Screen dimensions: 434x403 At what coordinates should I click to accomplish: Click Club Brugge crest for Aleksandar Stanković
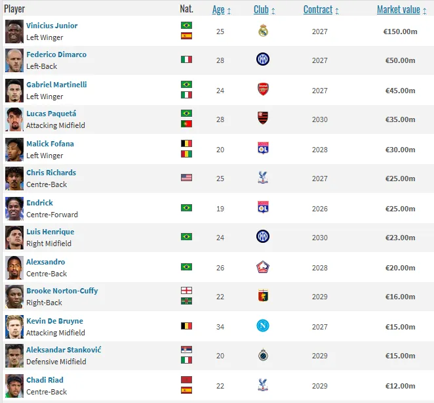pos(263,355)
